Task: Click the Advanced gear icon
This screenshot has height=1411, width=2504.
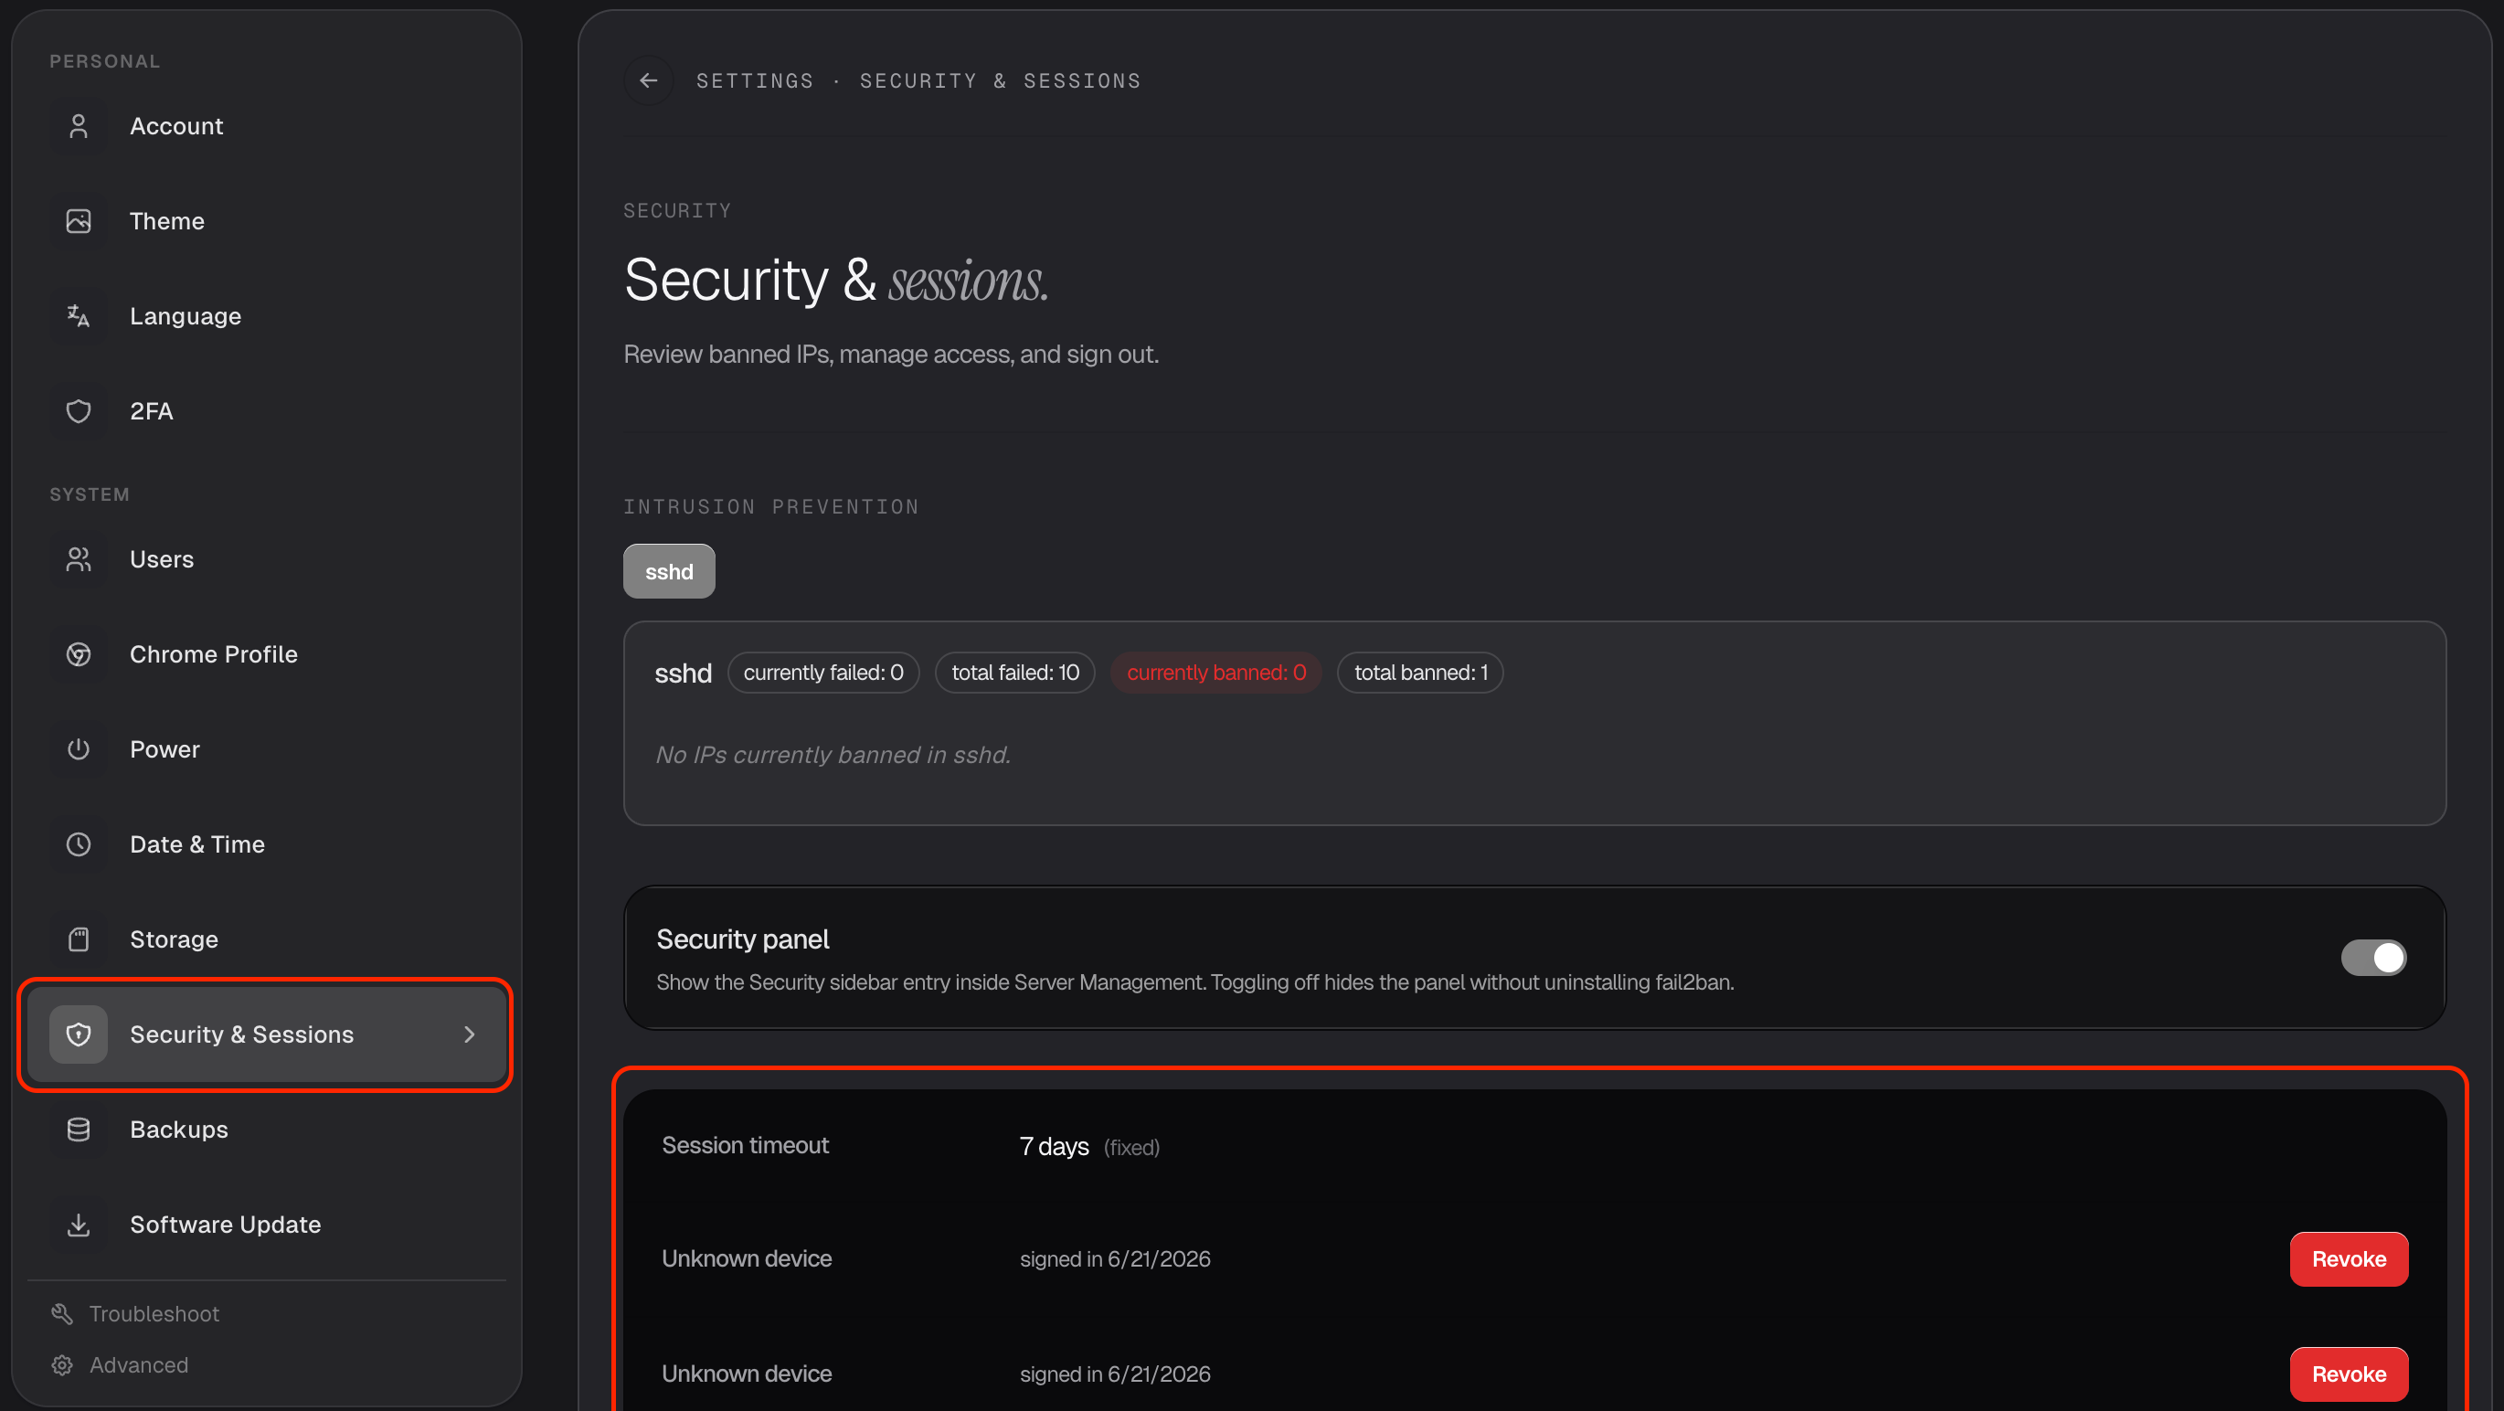Action: [62, 1365]
